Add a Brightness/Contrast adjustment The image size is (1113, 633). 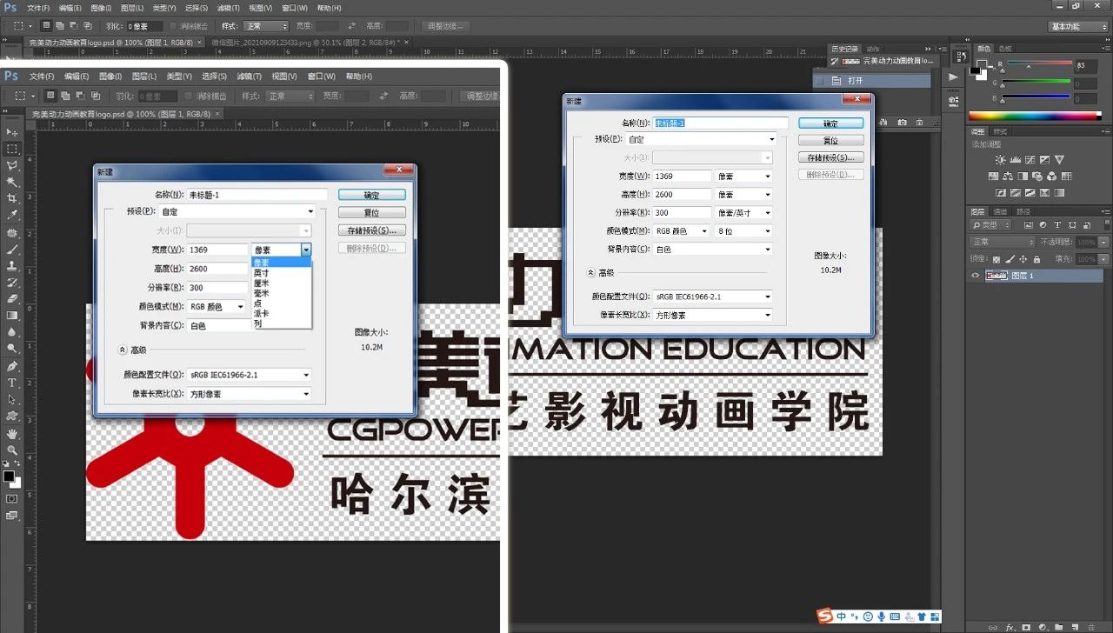click(x=1000, y=160)
